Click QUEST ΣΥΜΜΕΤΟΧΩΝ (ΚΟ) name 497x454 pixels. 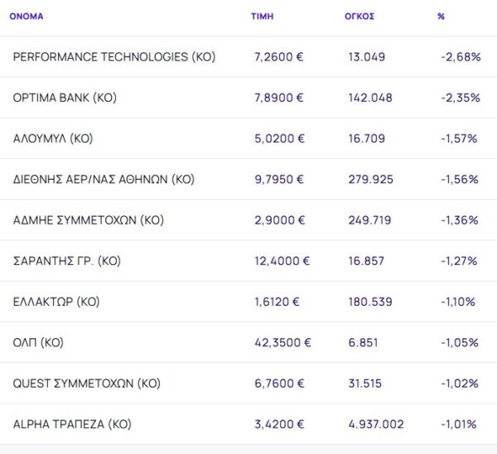coord(87,384)
